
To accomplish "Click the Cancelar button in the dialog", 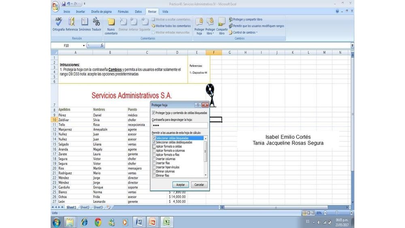I will [199, 185].
